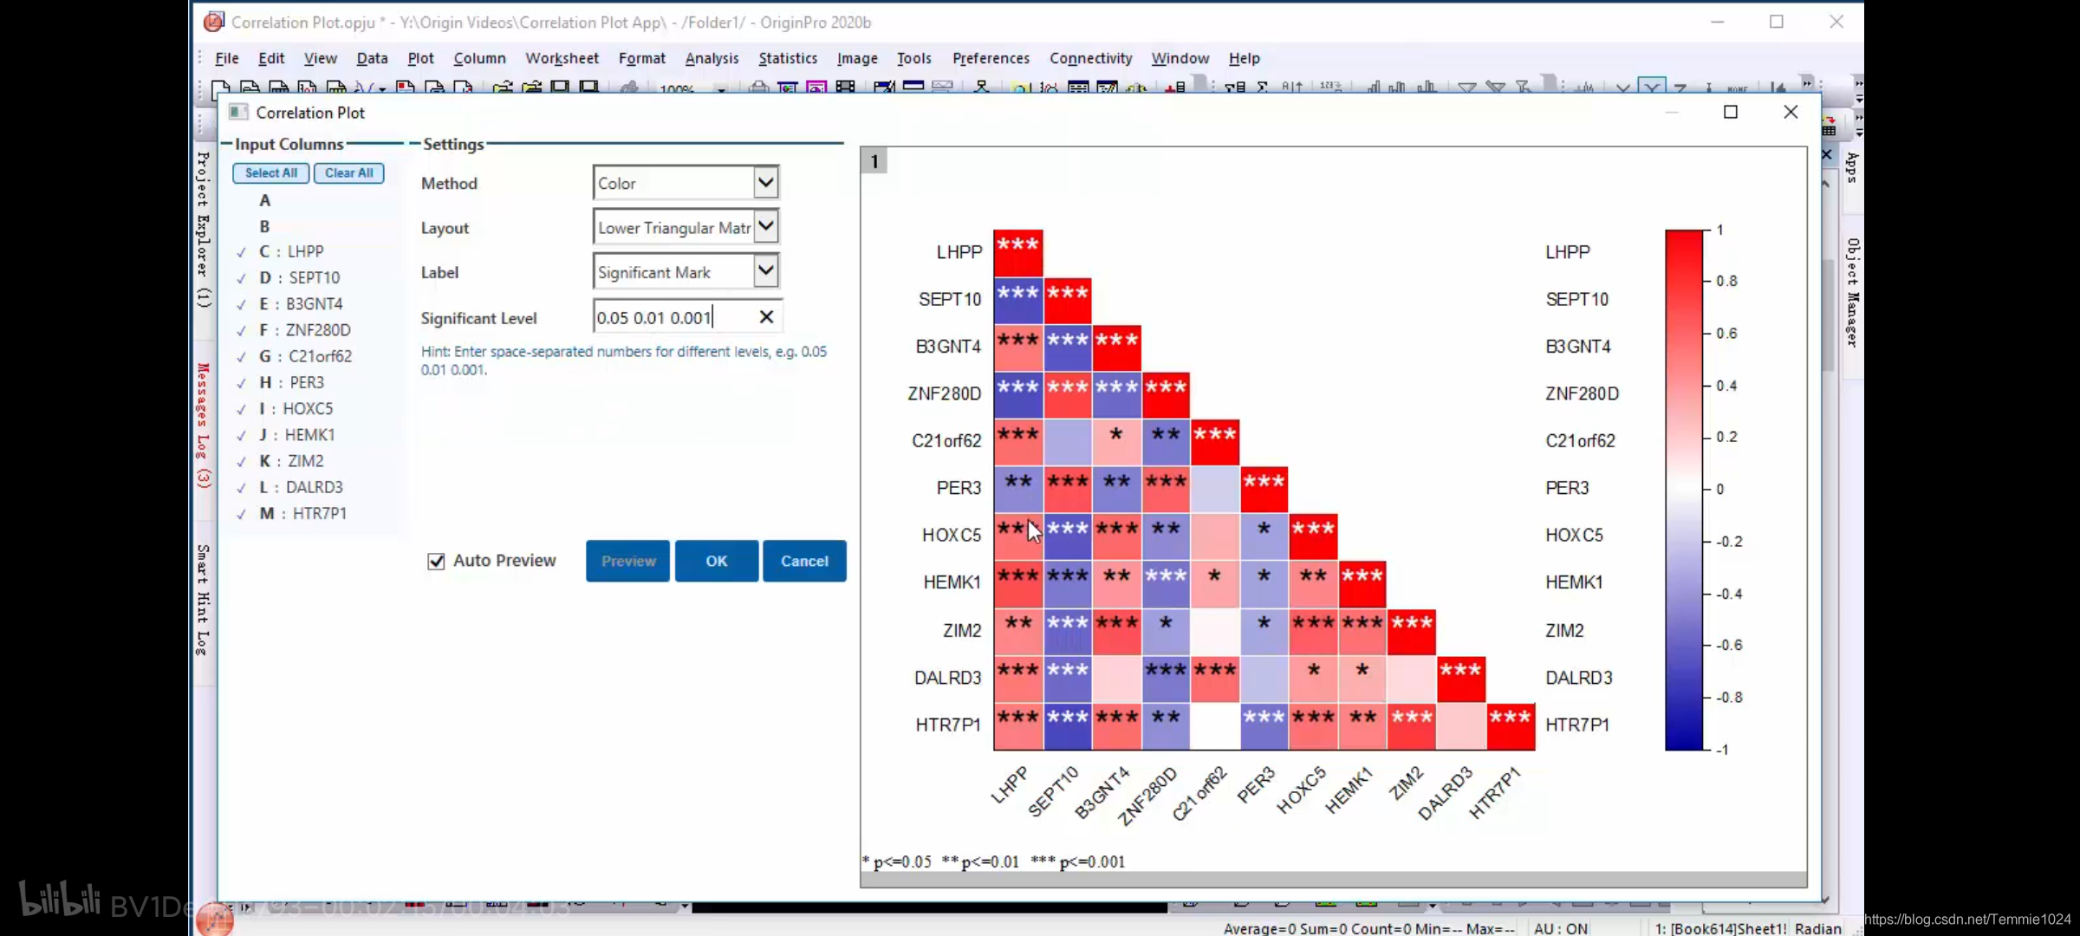The image size is (2080, 936).
Task: Click OK to create the plot
Action: [716, 561]
